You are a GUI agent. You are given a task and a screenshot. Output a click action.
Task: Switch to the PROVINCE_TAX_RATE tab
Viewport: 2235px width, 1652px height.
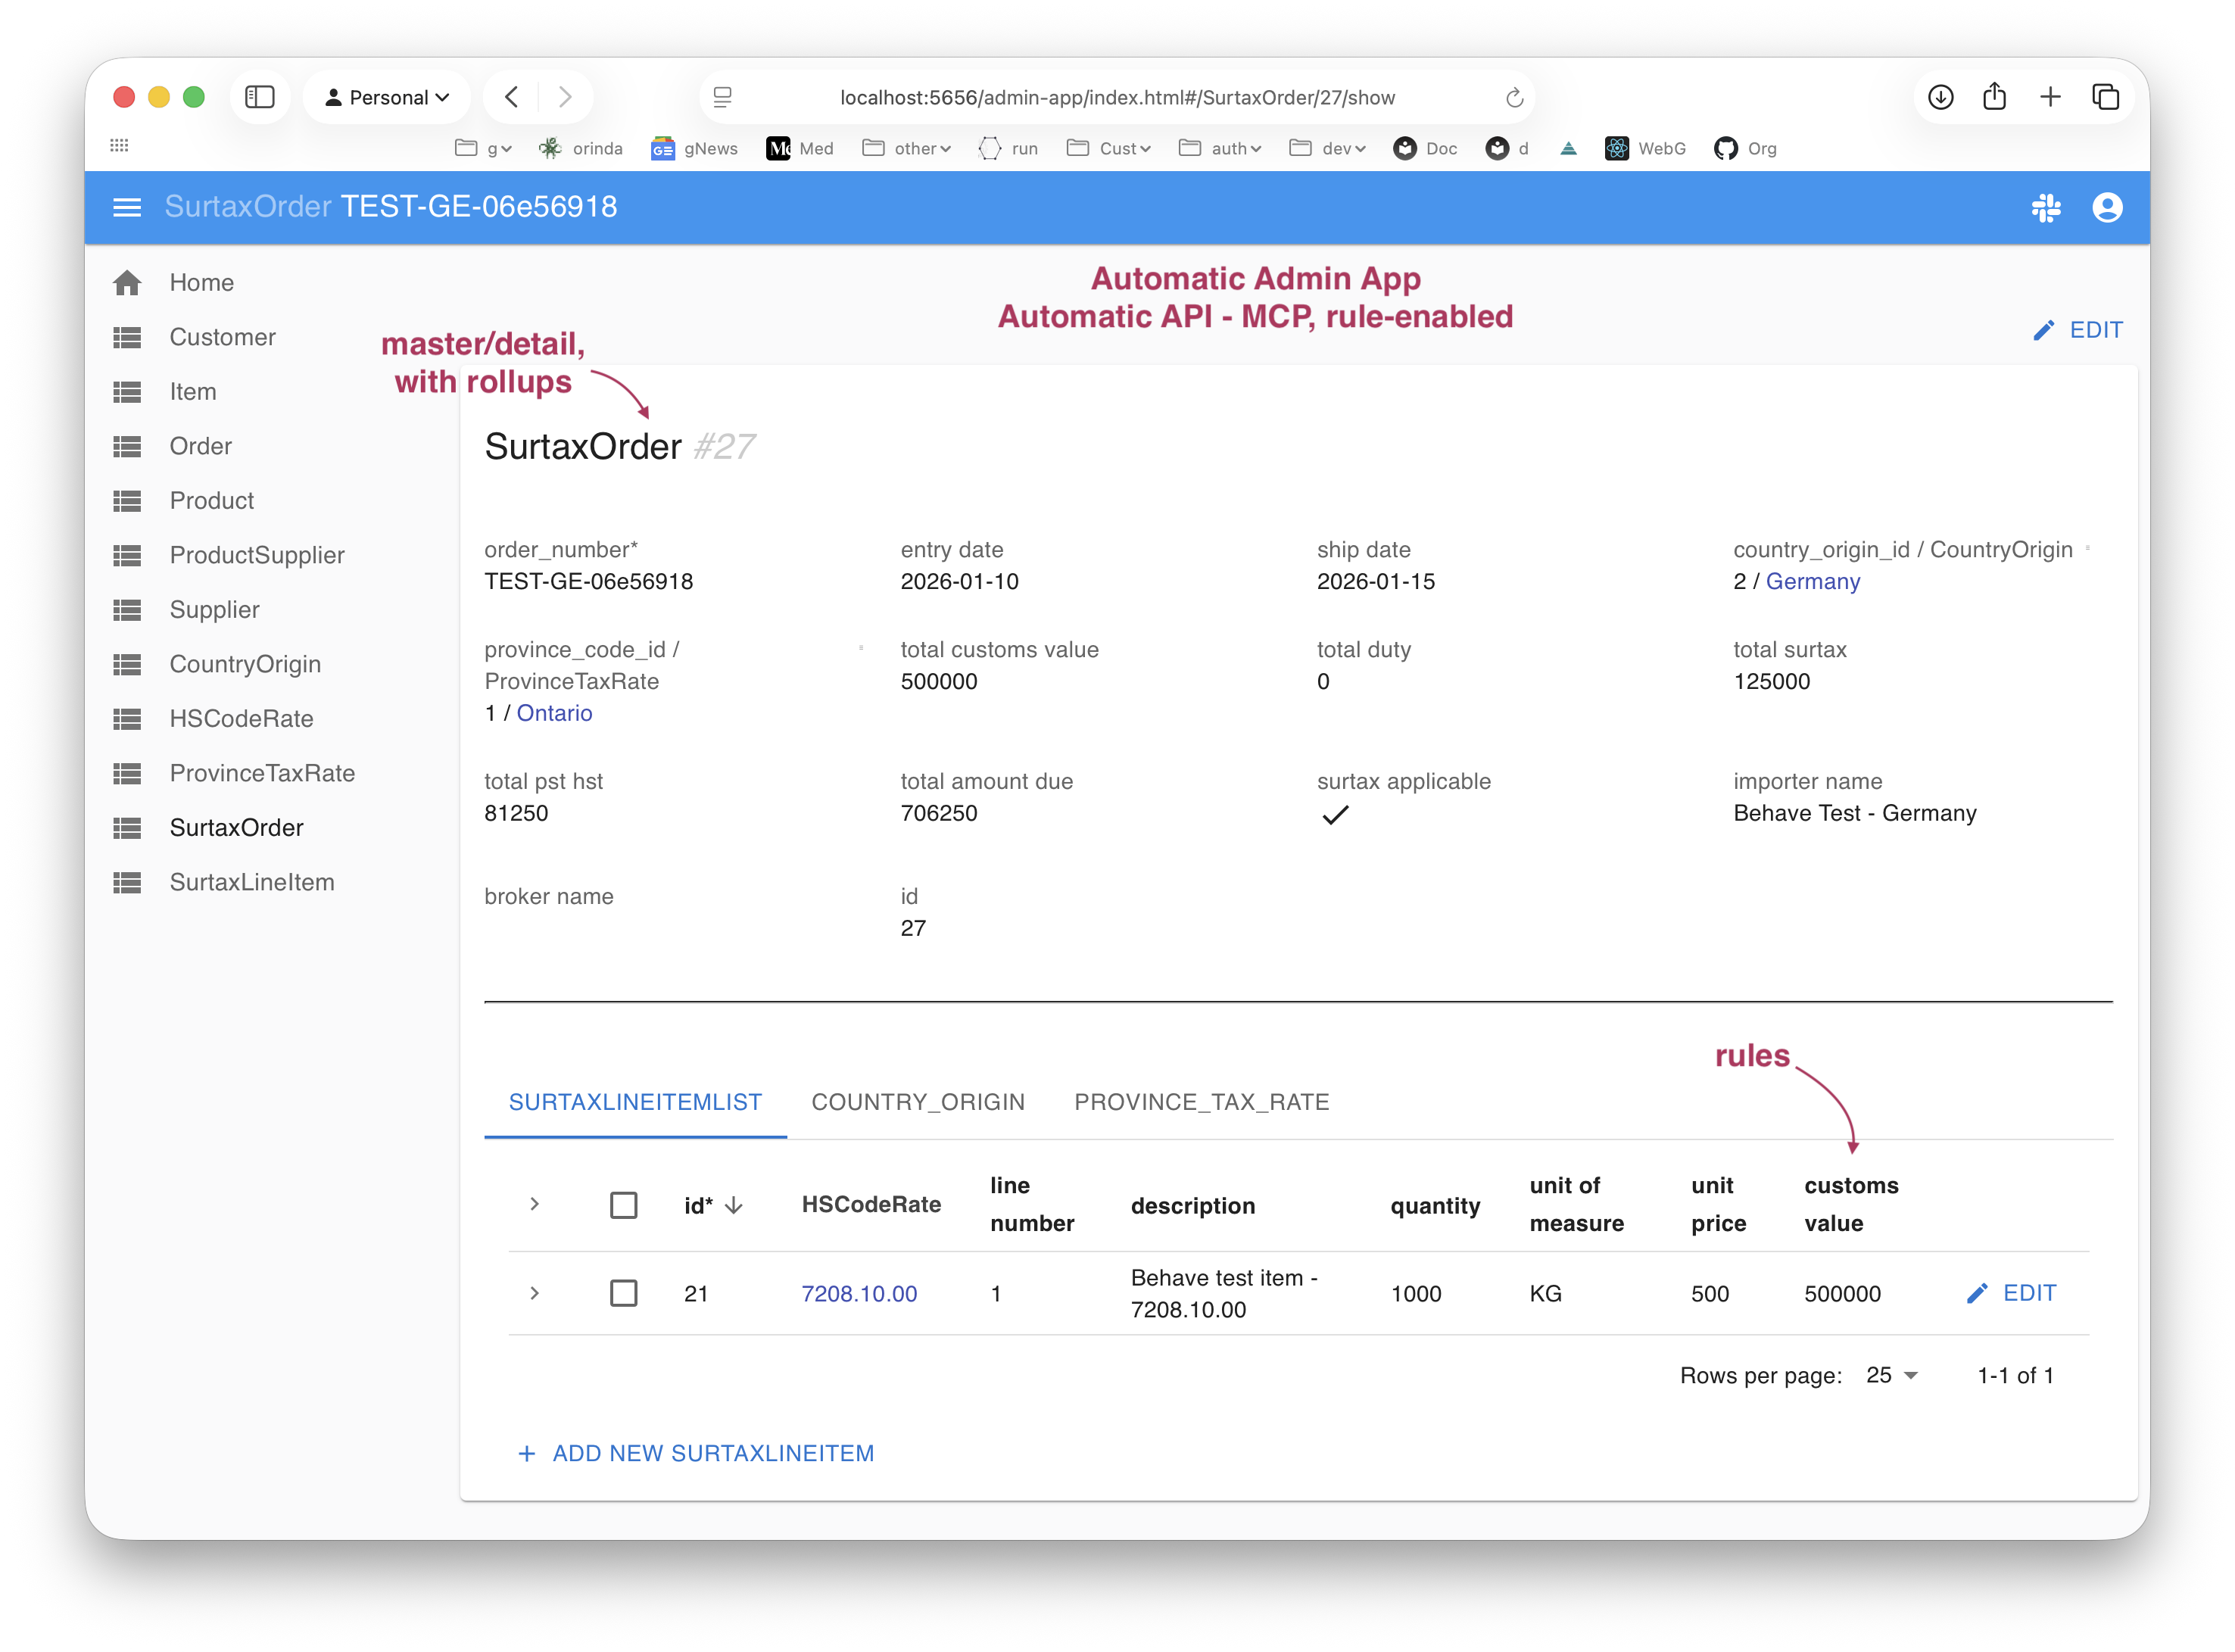click(1201, 1102)
